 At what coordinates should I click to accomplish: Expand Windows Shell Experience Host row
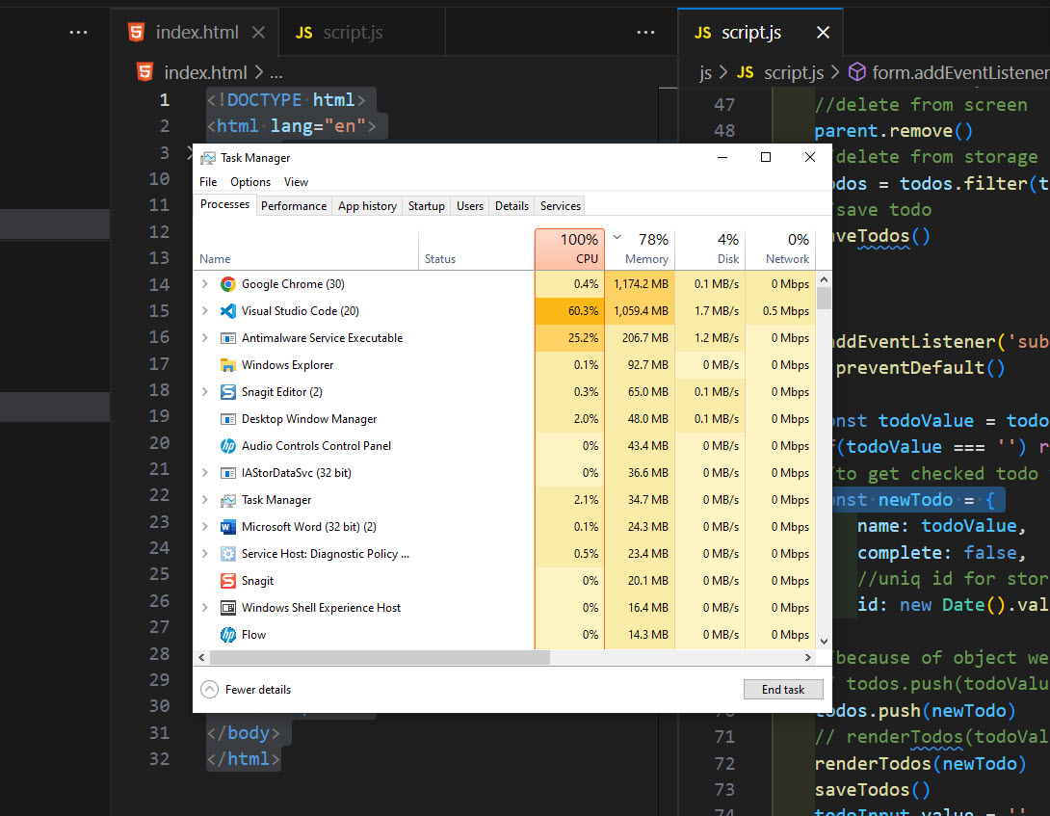[205, 608]
